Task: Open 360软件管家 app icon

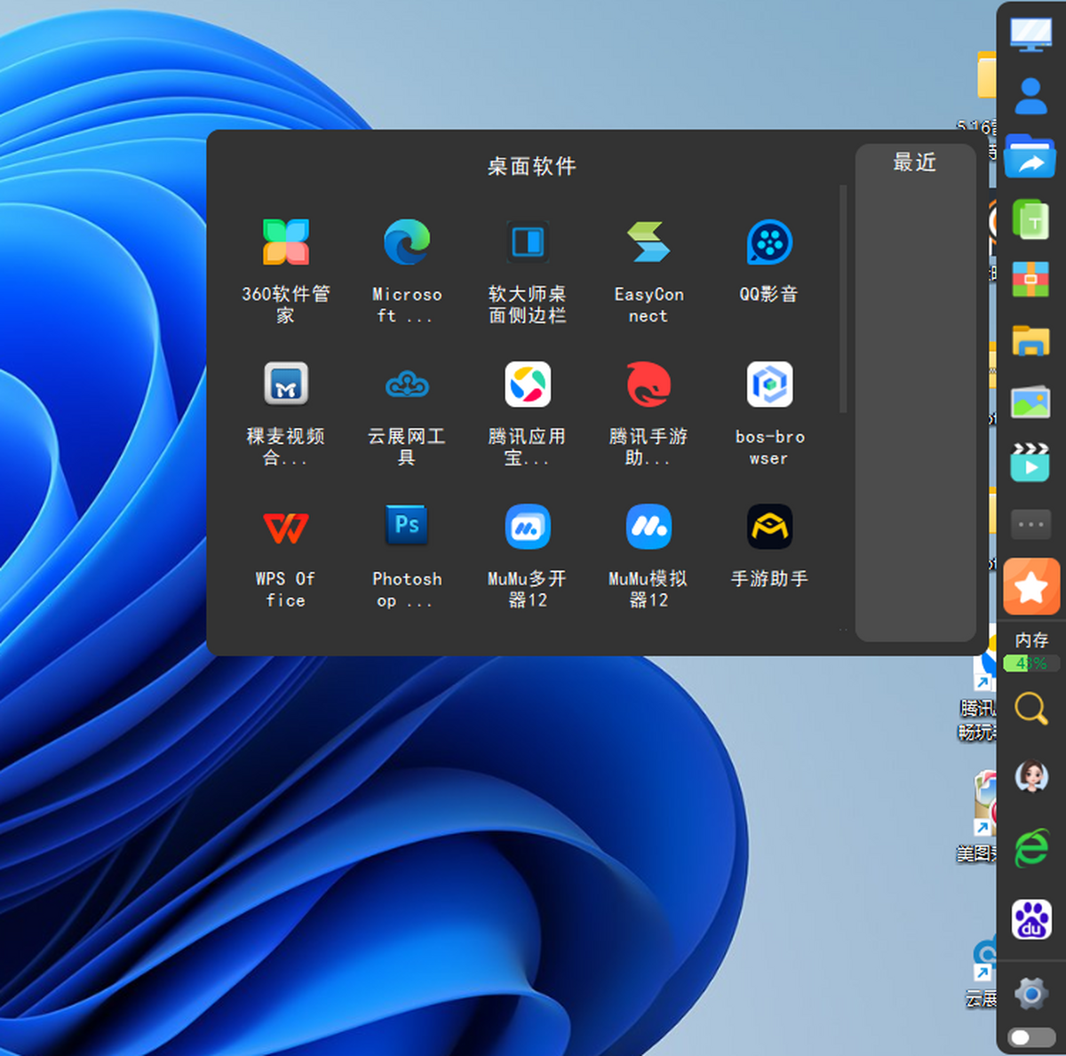Action: (285, 242)
